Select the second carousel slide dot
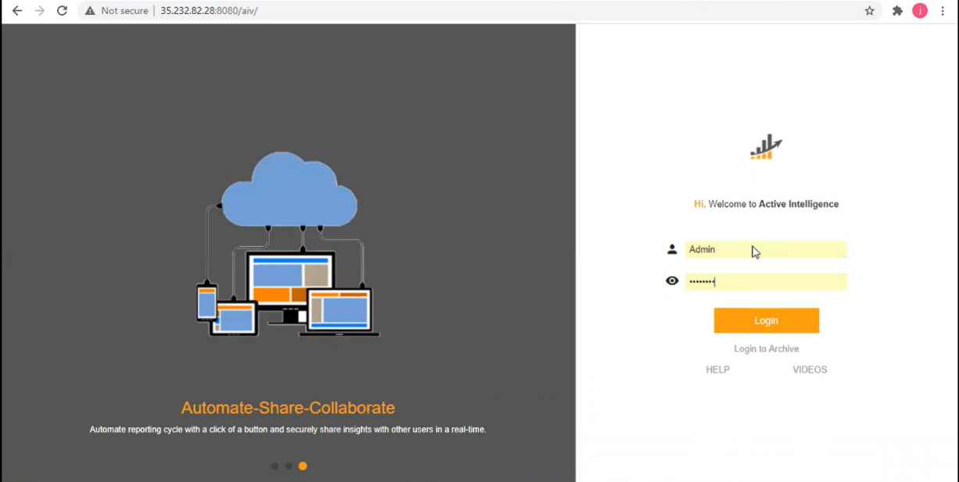 [288, 466]
